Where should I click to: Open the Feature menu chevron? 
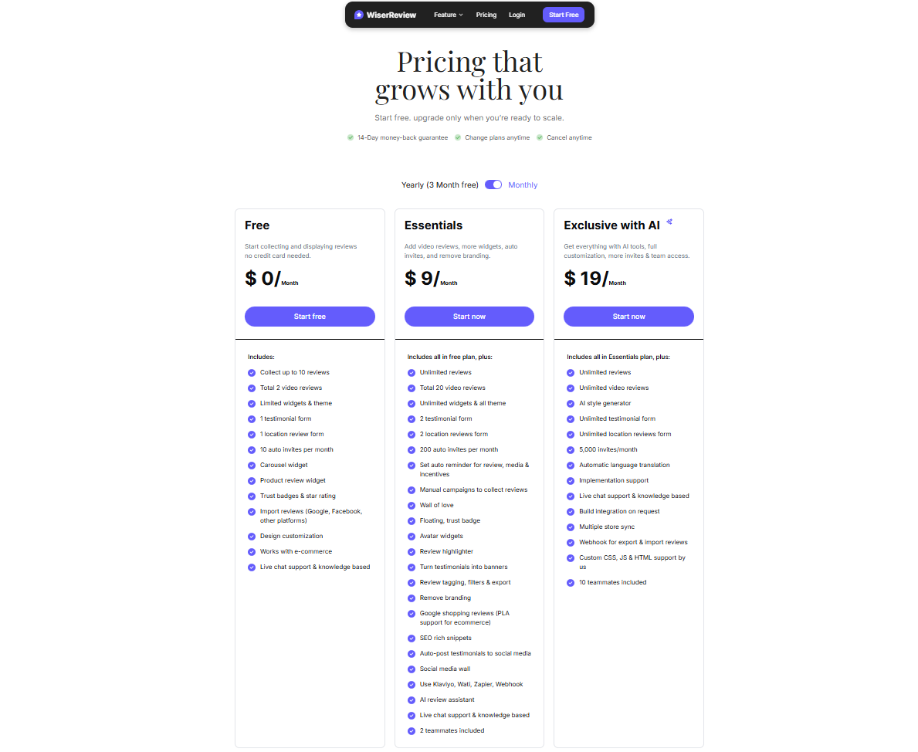(461, 14)
